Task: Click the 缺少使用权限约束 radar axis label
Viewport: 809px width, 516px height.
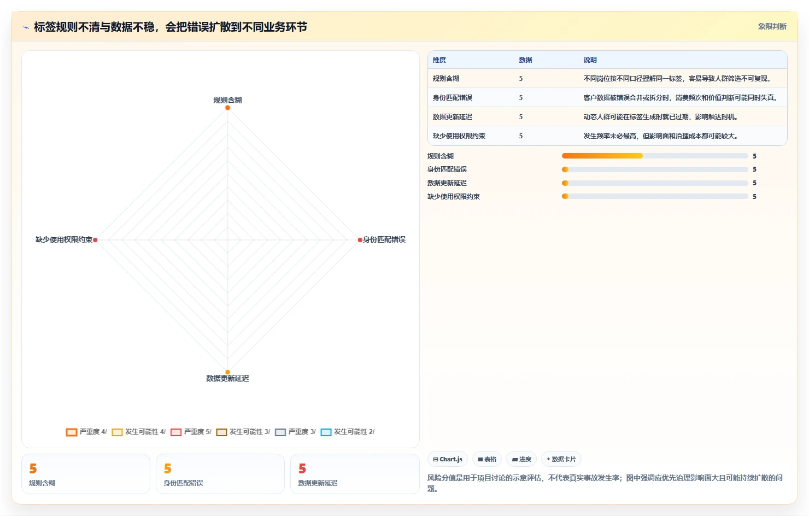Action: click(64, 239)
